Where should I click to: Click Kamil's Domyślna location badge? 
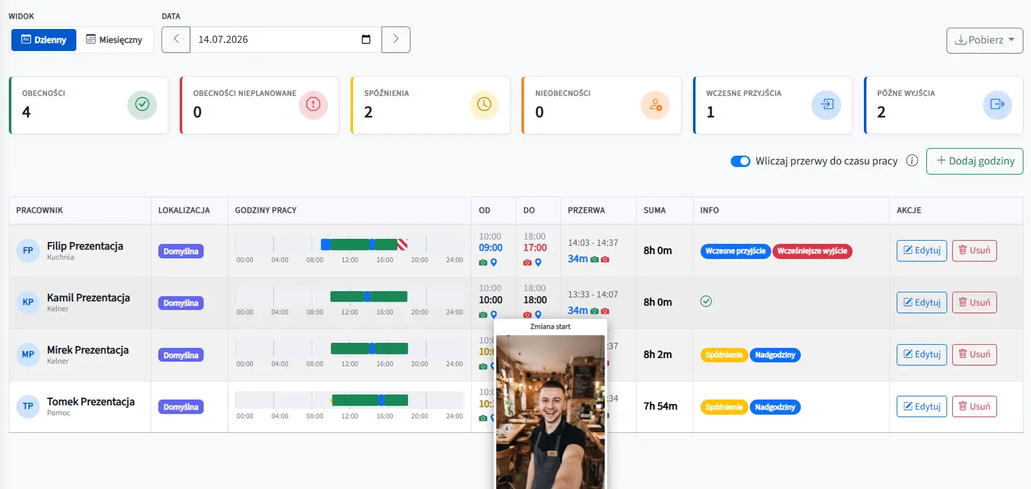pyautogui.click(x=181, y=303)
